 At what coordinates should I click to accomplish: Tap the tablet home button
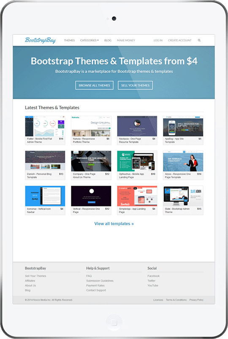point(114,322)
